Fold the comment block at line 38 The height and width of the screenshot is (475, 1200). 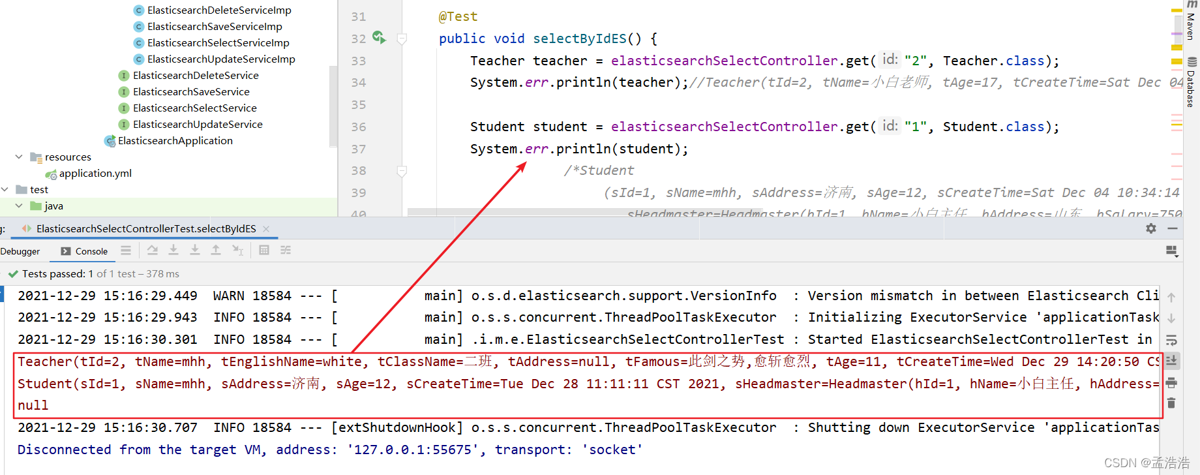tap(402, 171)
